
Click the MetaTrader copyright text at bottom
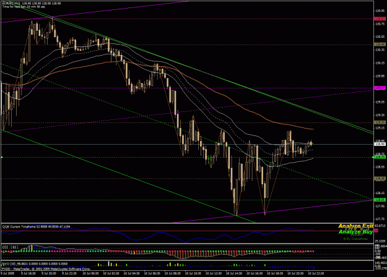coord(46,269)
